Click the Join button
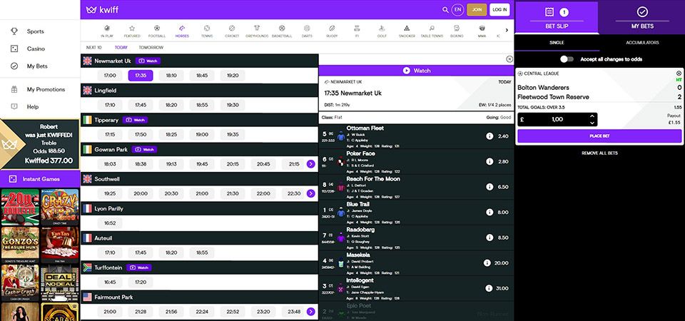This screenshot has height=321, width=685. 477,9
